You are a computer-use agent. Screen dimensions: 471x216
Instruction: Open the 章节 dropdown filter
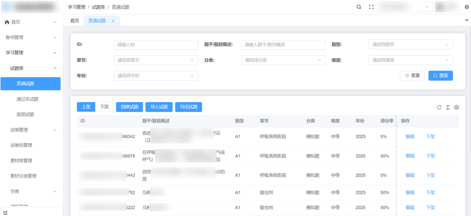(156, 60)
